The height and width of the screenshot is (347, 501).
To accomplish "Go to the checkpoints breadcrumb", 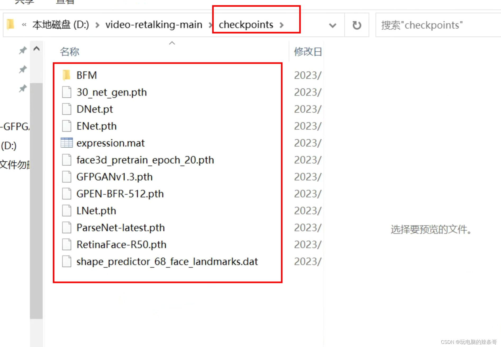I will tap(246, 25).
